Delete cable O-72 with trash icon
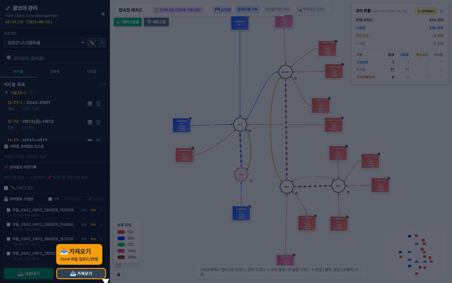The width and height of the screenshot is (452, 283). pyautogui.click(x=98, y=122)
